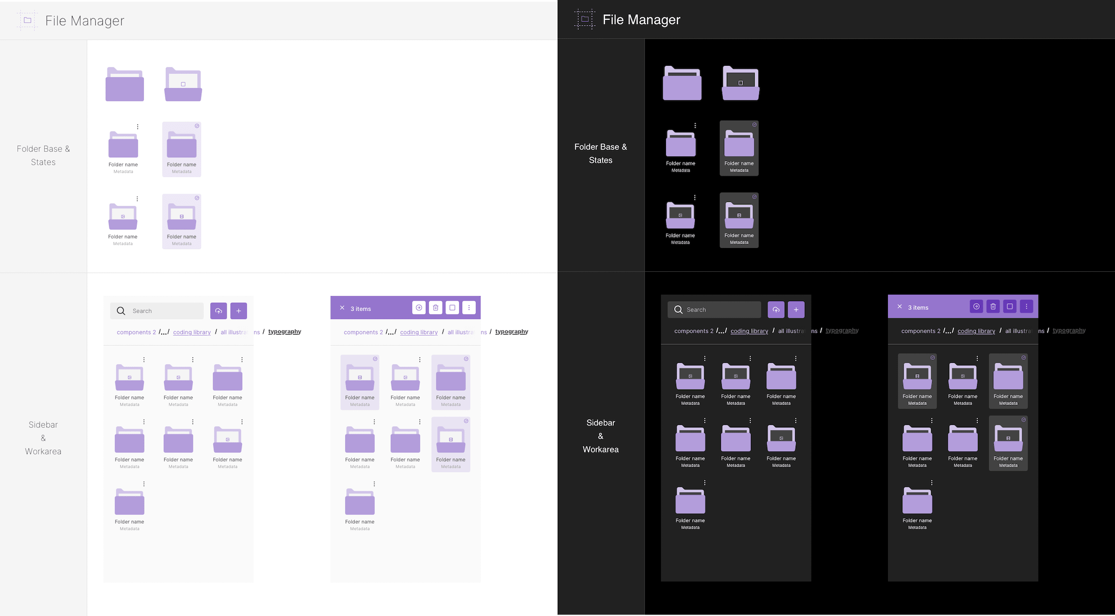Expand the '...' breadcrumb under dark 3 items bar

[948, 331]
